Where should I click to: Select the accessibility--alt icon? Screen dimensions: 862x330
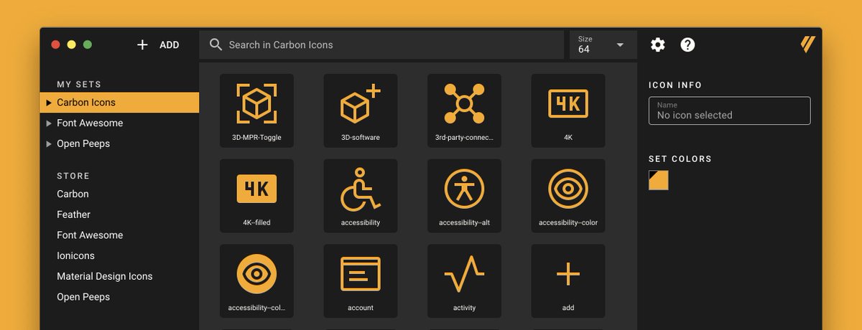[x=464, y=196]
